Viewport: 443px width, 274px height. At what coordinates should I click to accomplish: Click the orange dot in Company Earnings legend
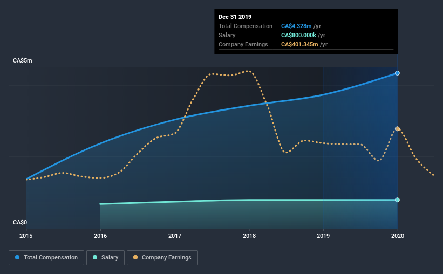[135, 257]
